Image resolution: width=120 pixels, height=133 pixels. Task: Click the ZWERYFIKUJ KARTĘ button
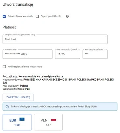18,97
